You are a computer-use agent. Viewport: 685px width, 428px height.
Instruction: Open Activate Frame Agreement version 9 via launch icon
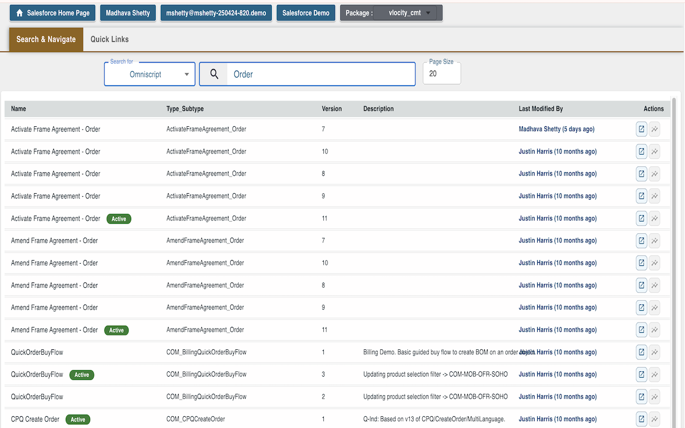click(641, 196)
